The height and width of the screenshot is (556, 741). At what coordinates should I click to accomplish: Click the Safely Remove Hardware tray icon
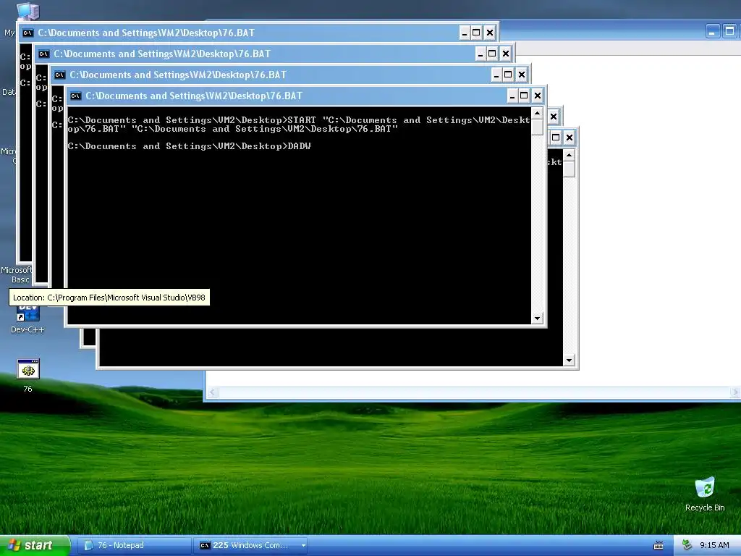[x=687, y=545]
